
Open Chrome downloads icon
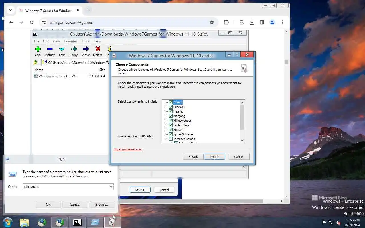tap(252, 22)
